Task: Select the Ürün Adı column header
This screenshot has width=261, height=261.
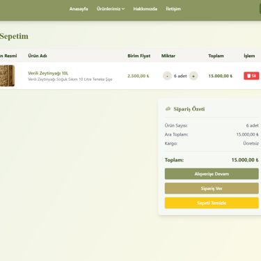Action: tap(38, 56)
